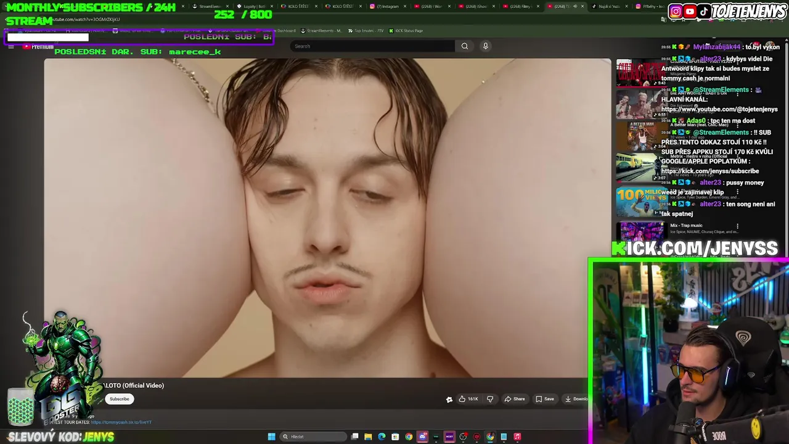789x444 pixels.
Task: Click the taskbar Hledat search field
Action: [313, 437]
